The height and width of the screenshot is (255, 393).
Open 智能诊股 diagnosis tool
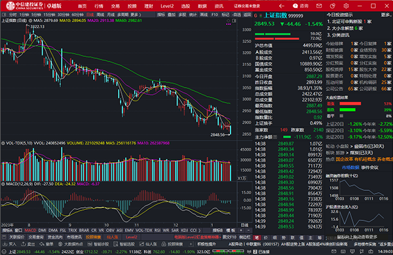click(98, 244)
